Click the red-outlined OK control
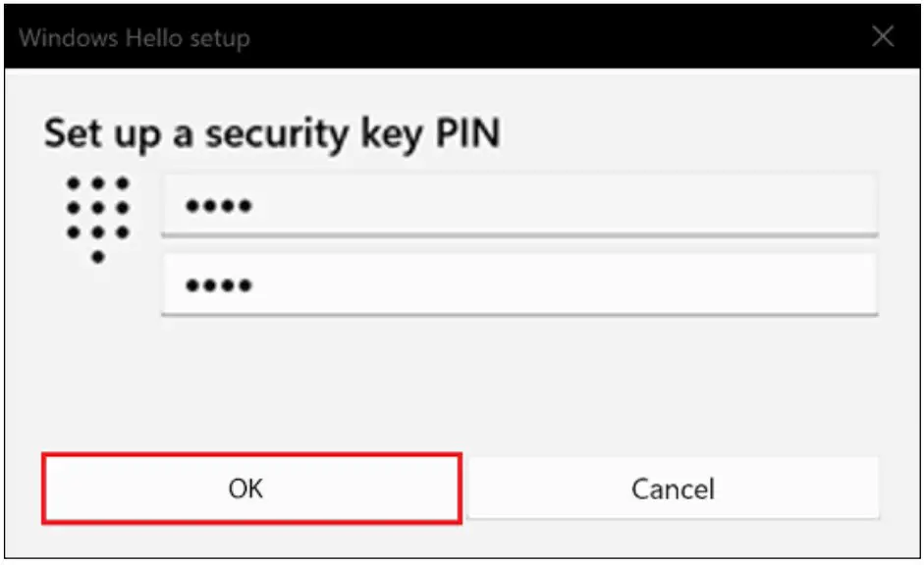 250,488
